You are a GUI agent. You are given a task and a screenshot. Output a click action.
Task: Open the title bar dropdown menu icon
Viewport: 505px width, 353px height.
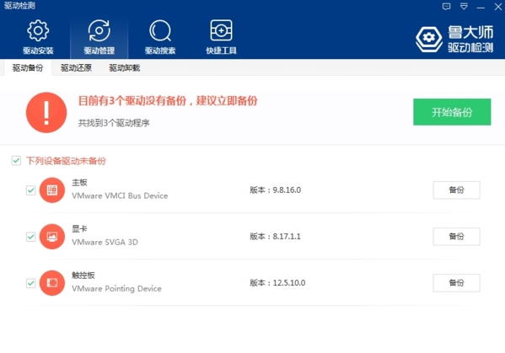coord(464,7)
